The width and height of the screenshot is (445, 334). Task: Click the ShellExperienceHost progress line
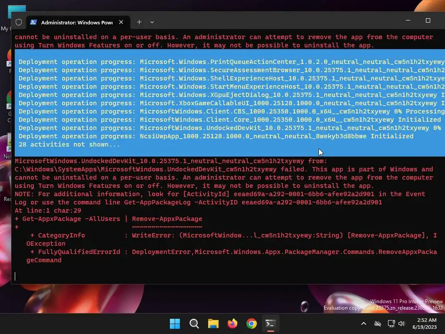[x=232, y=78]
